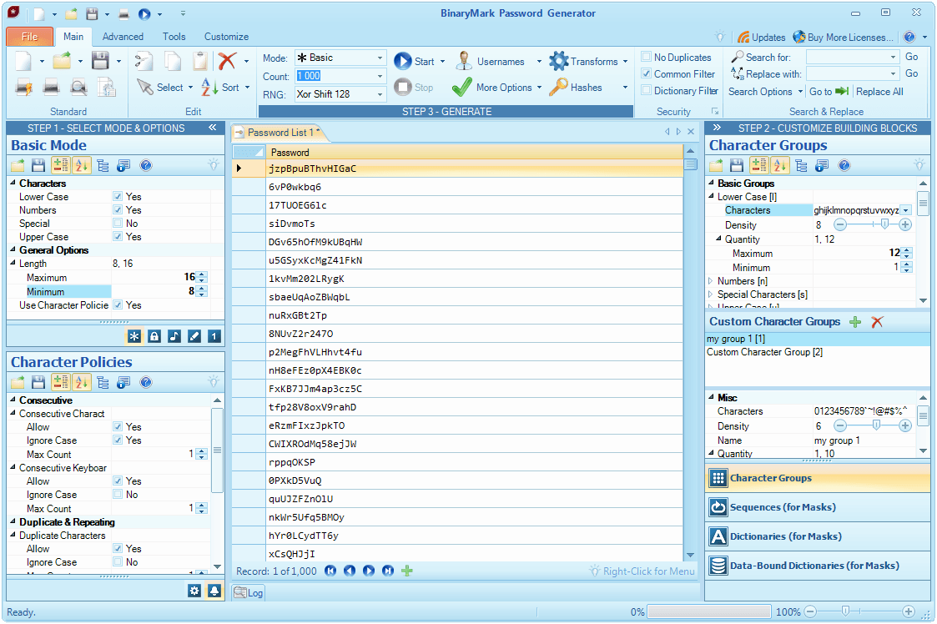937x624 pixels.
Task: Select the pencil mask mode icon
Action: point(194,336)
